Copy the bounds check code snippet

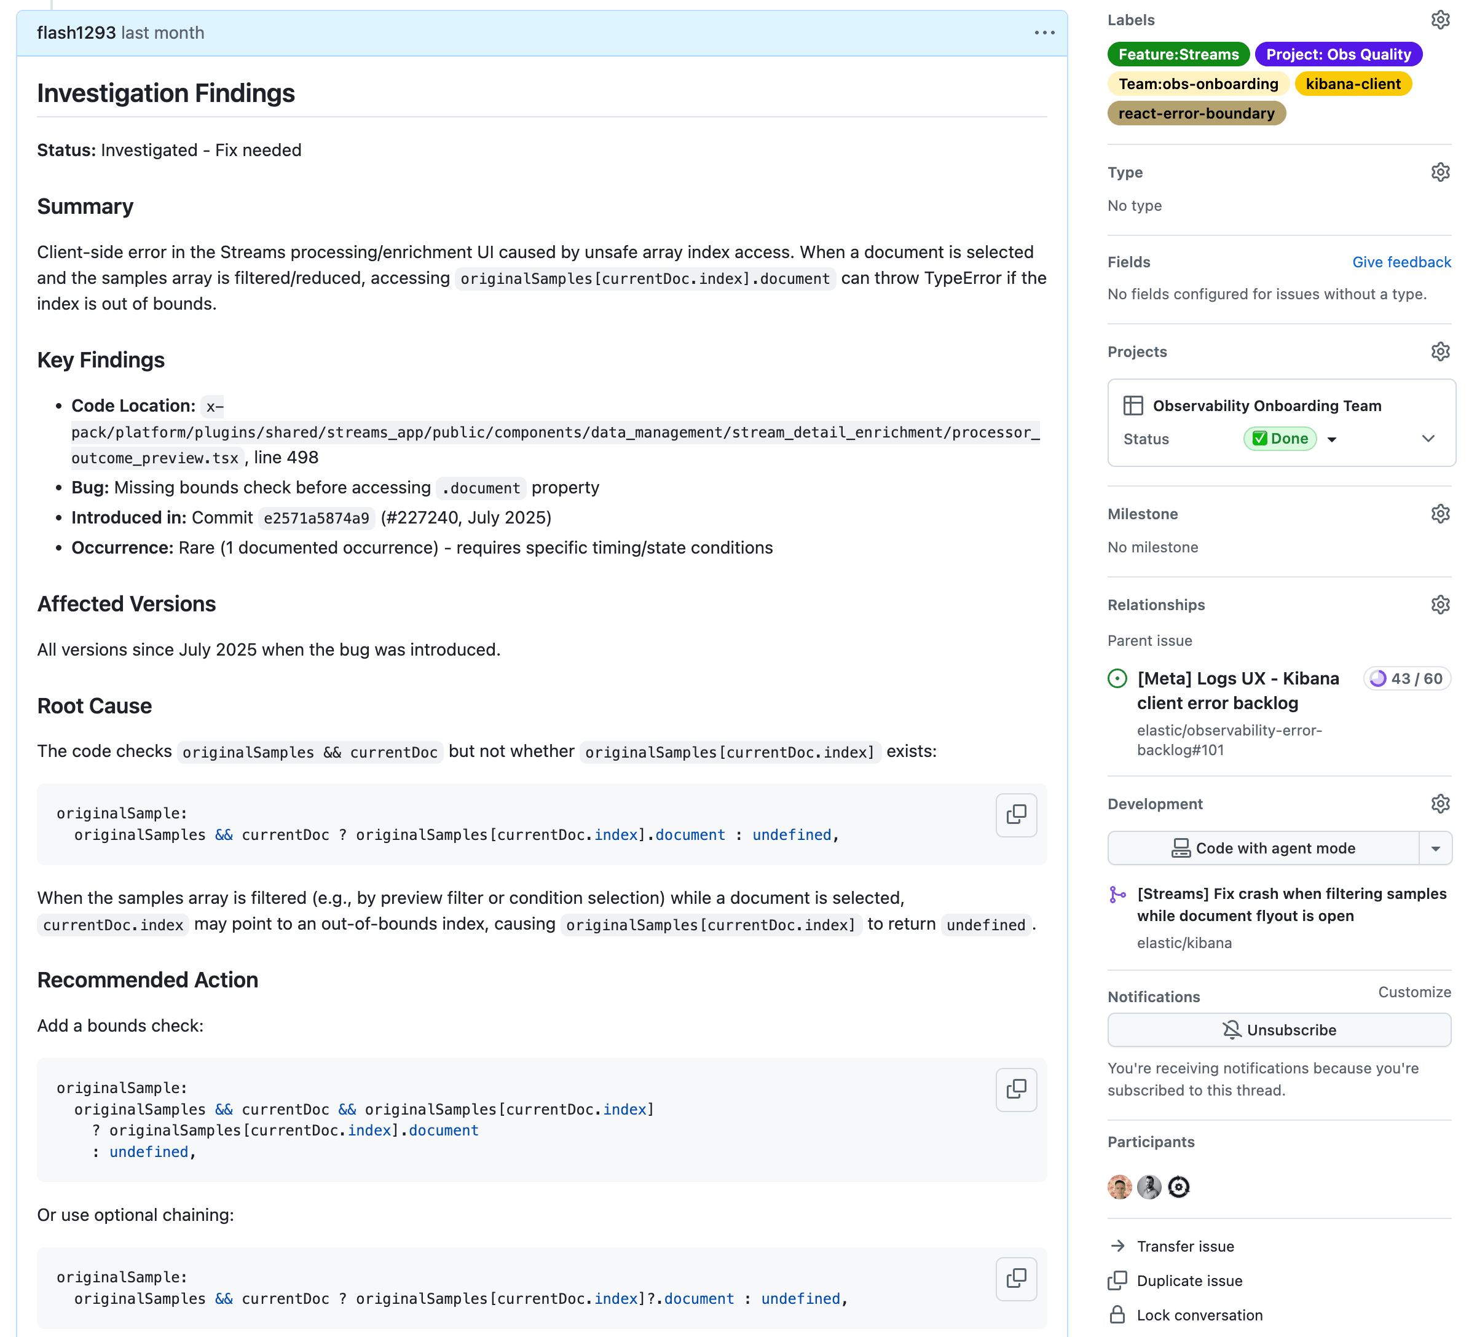pyautogui.click(x=1016, y=1089)
